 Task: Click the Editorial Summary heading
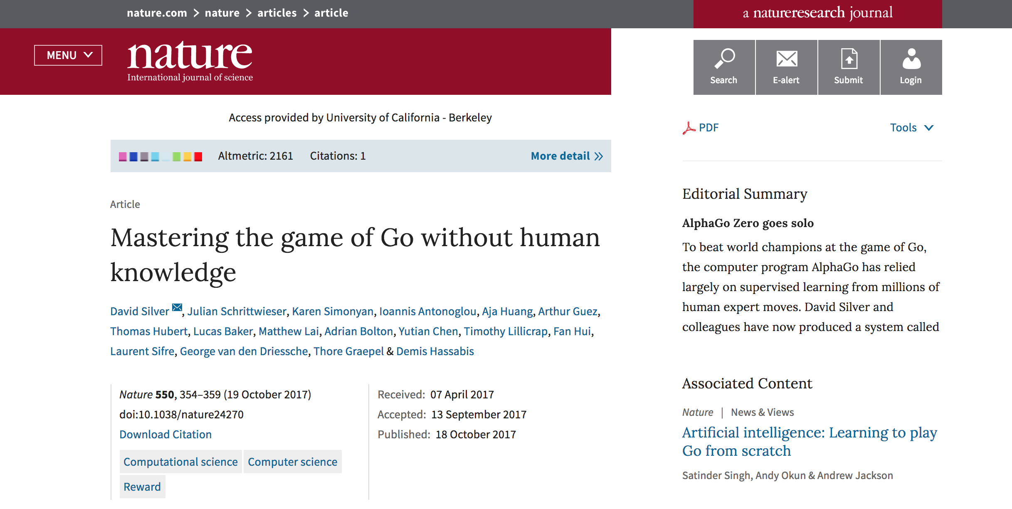pyautogui.click(x=745, y=194)
